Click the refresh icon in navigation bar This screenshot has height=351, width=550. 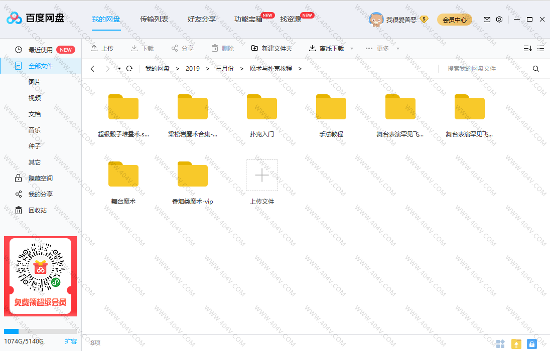click(129, 69)
